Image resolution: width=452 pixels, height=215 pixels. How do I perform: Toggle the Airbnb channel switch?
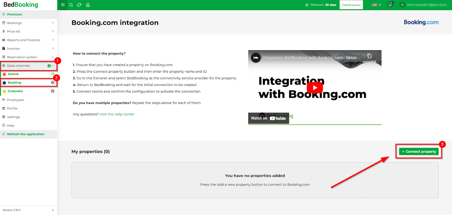pos(53,74)
